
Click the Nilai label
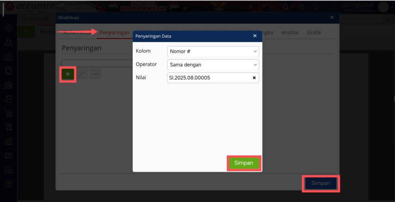click(141, 78)
